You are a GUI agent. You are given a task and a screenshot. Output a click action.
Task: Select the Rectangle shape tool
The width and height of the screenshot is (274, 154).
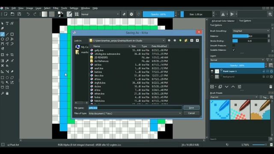(x=12, y=34)
